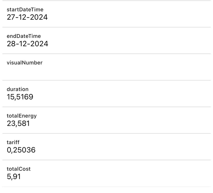
Task: Select the totalCost value 5,91
Action: (x=14, y=177)
